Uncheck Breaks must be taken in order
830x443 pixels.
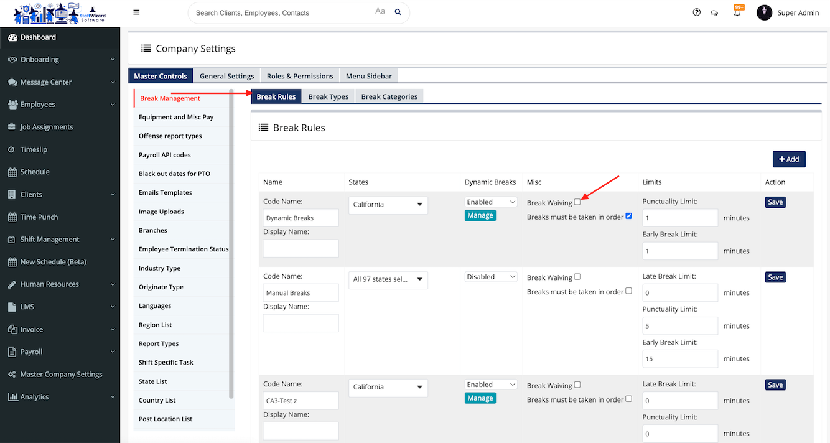pyautogui.click(x=628, y=216)
